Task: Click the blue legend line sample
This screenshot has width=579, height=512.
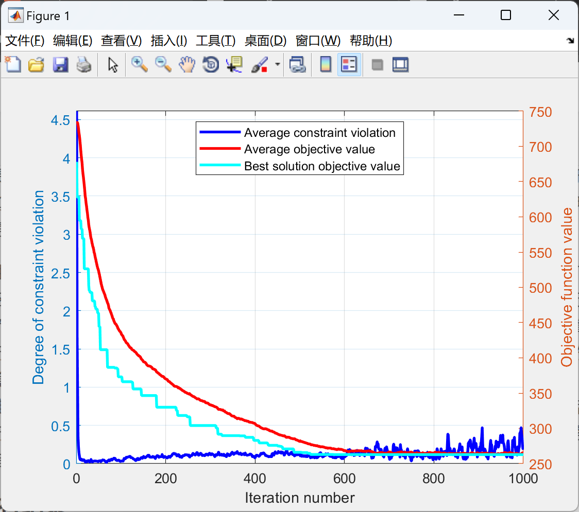Action: coord(220,132)
